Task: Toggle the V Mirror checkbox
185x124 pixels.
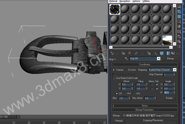Action: [152, 89]
